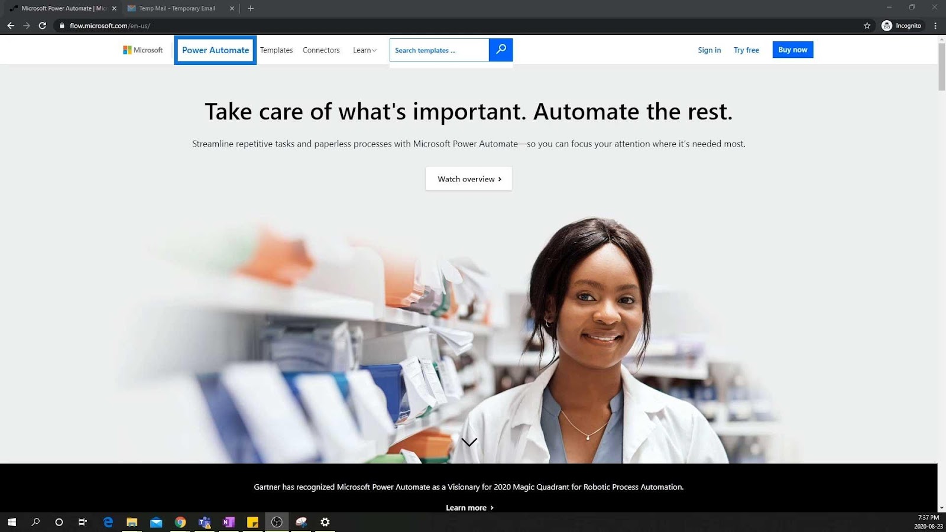View site info via the lock icon
The width and height of the screenshot is (946, 532).
(61, 25)
